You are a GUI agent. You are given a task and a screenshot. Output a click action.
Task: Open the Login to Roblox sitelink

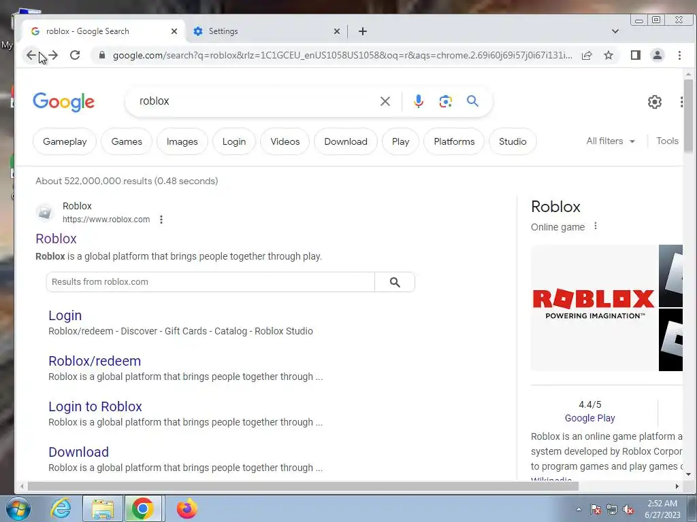point(95,406)
